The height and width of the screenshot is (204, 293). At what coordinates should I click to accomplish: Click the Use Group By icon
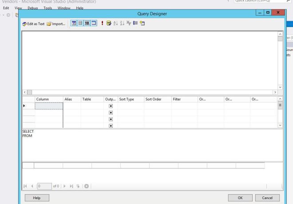[132, 24]
